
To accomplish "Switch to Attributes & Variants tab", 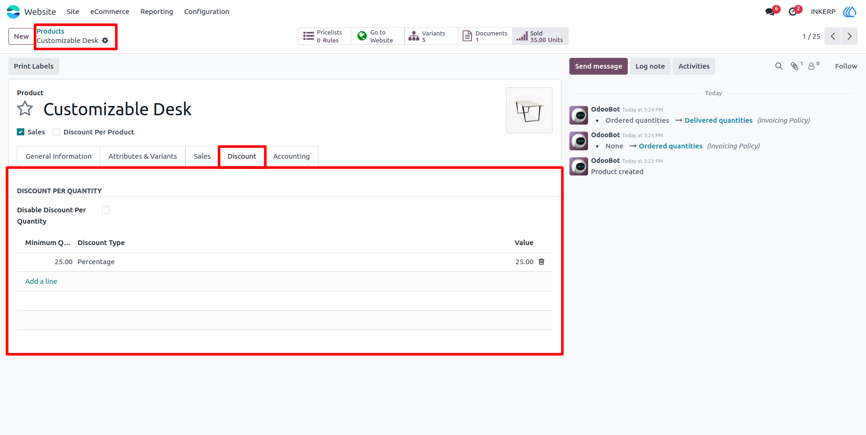I will (x=142, y=156).
